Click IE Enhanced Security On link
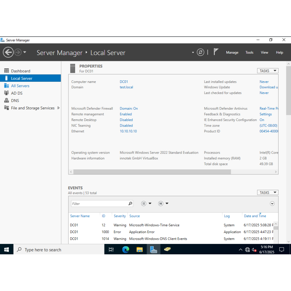291x291 pixels. [262, 120]
